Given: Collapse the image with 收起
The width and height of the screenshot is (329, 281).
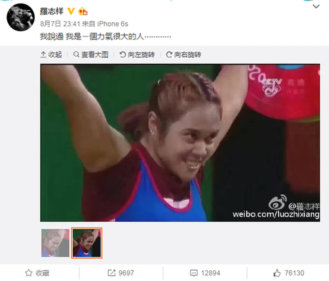Looking at the screenshot, I should pyautogui.click(x=51, y=55).
